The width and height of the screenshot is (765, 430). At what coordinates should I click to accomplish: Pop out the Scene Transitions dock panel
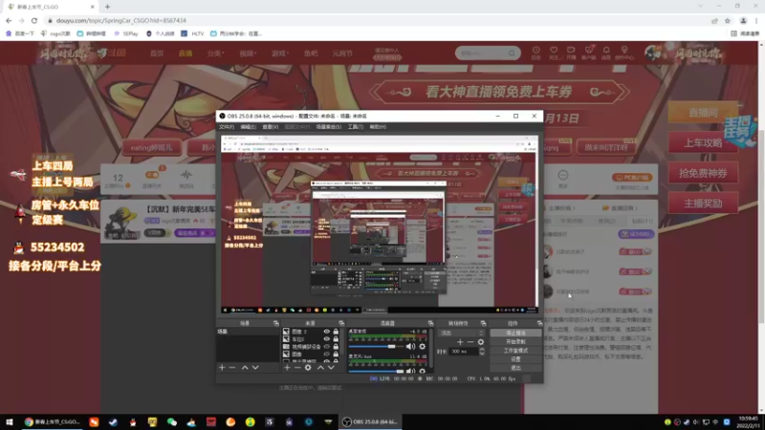483,323
